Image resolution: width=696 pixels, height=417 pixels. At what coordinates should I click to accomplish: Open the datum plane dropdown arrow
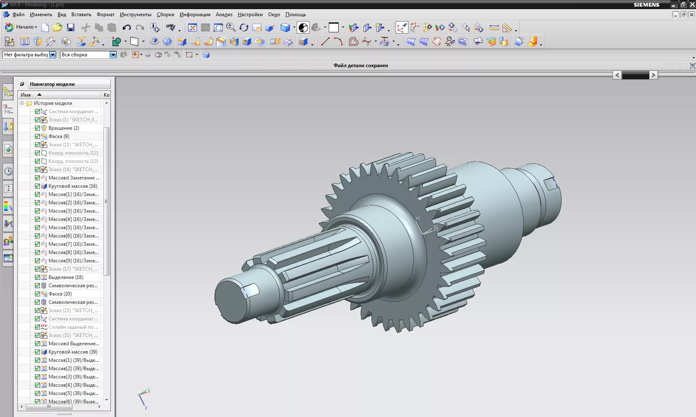click(x=143, y=41)
